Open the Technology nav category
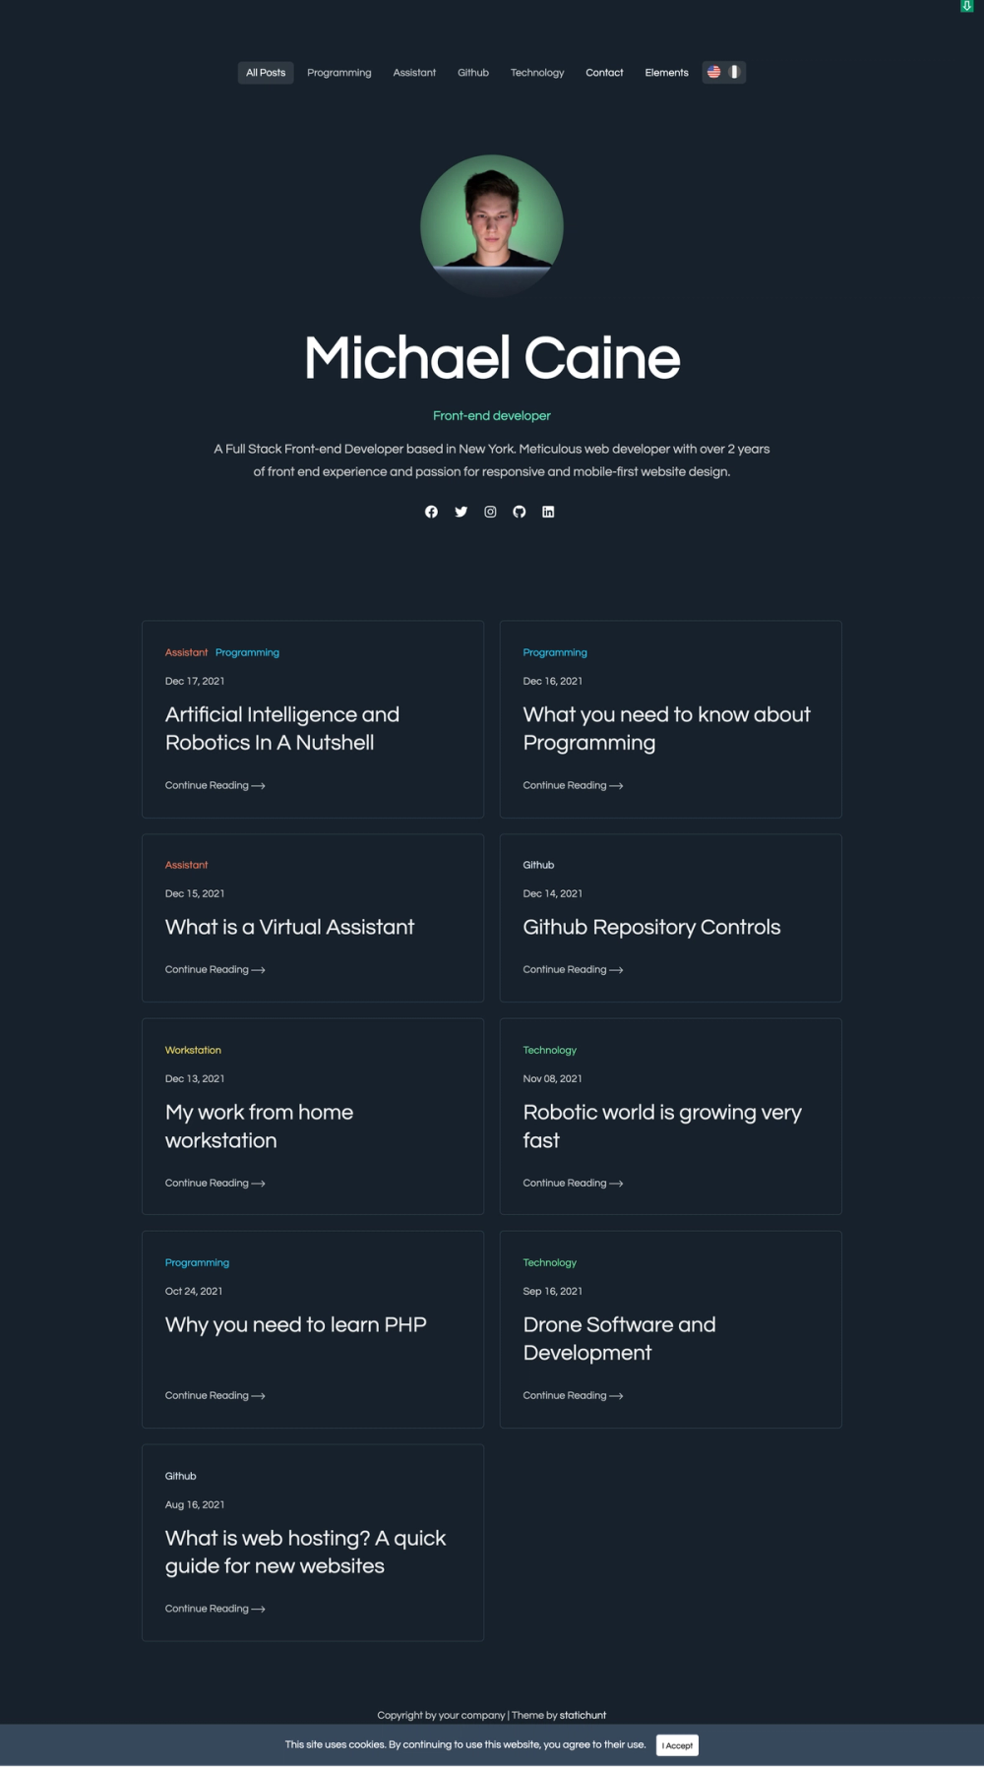The image size is (984, 1767). tap(537, 73)
